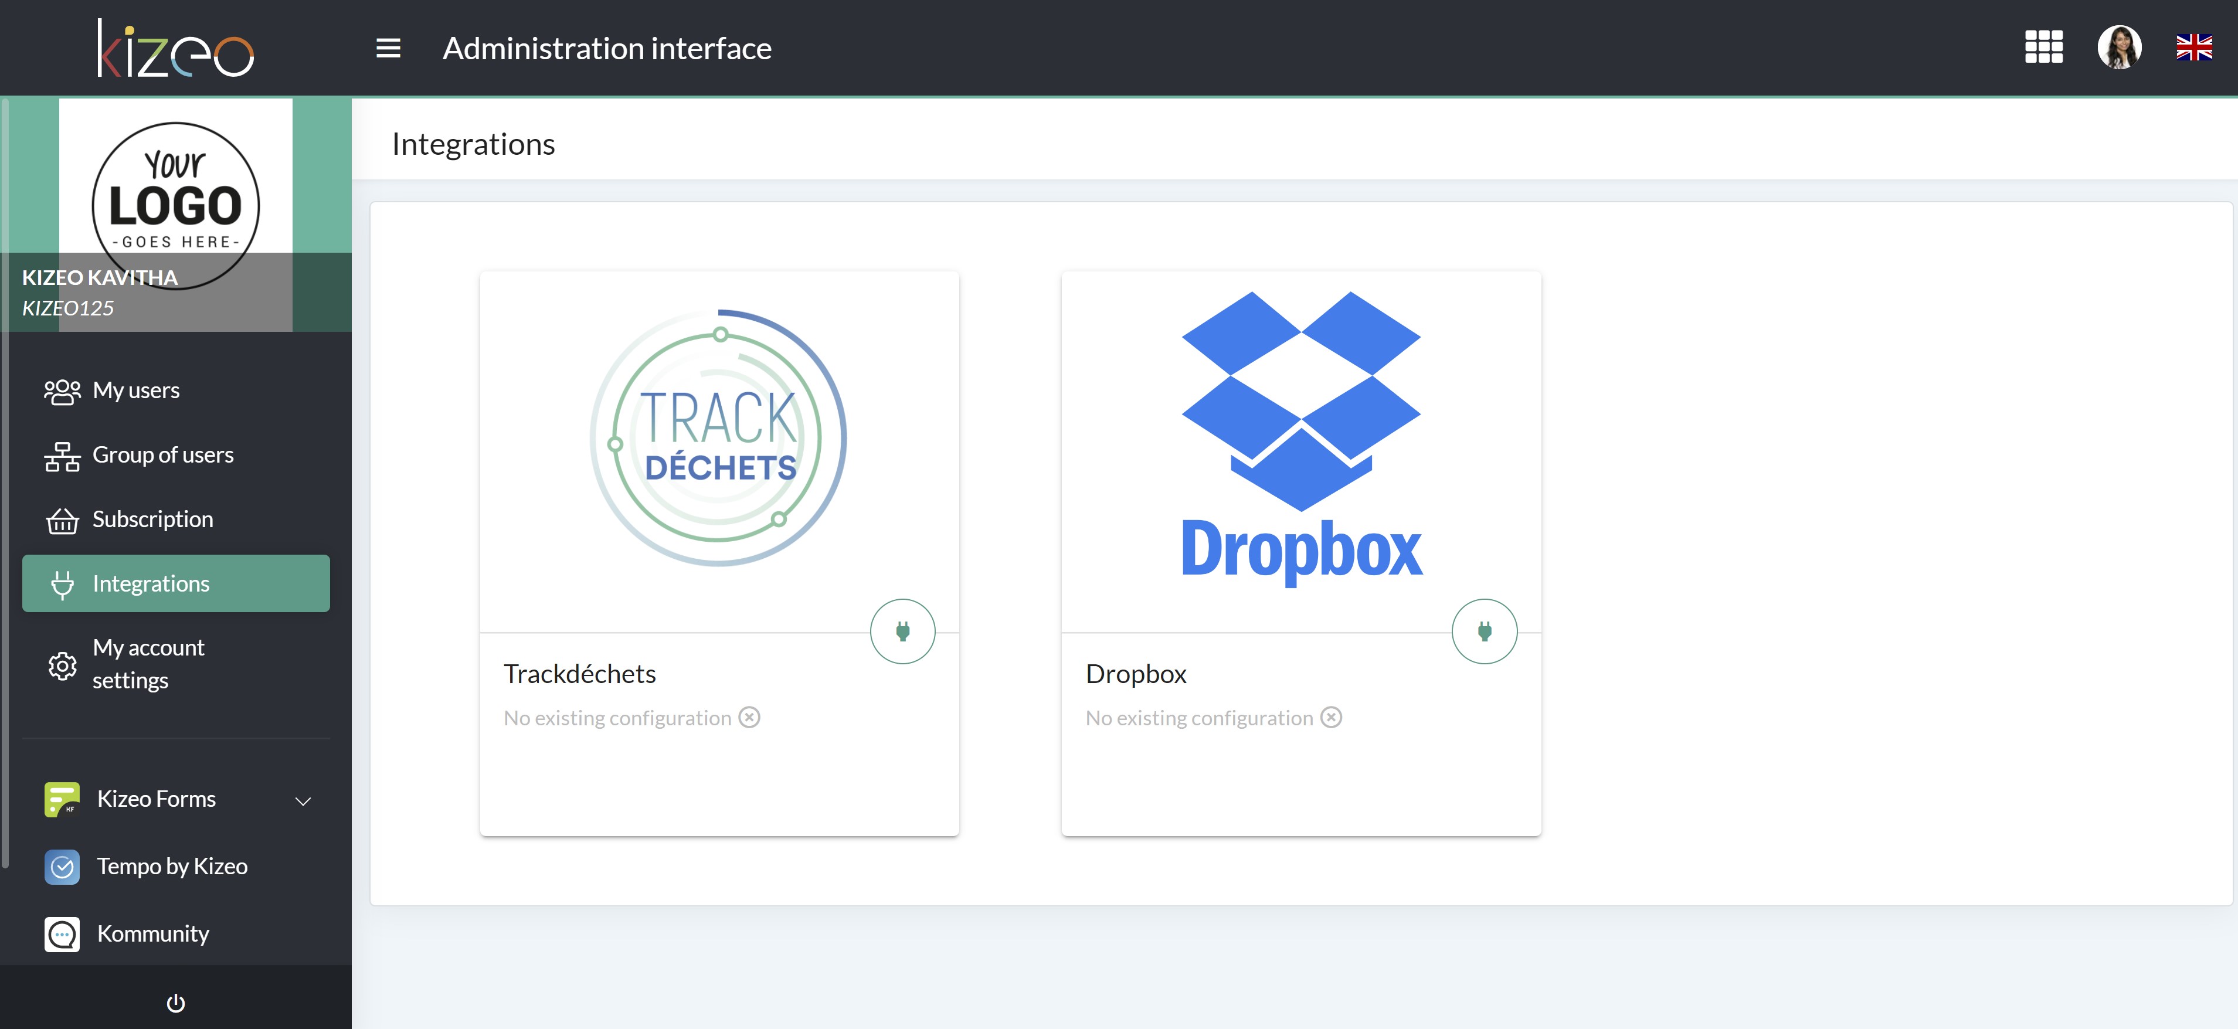This screenshot has height=1029, width=2238.
Task: Click the Administration interface title
Action: tap(607, 48)
